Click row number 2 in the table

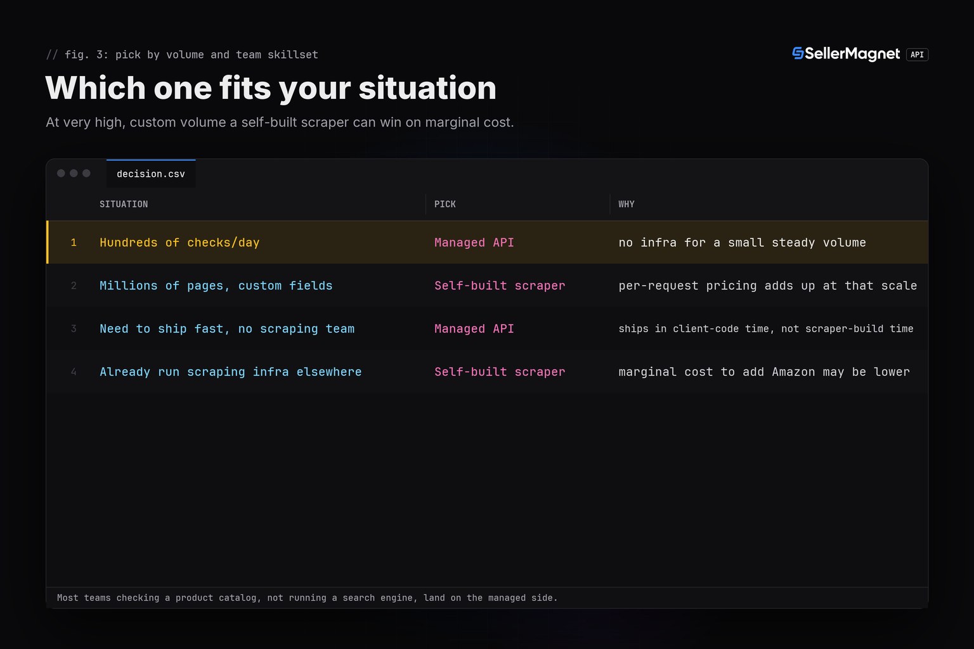pos(74,286)
